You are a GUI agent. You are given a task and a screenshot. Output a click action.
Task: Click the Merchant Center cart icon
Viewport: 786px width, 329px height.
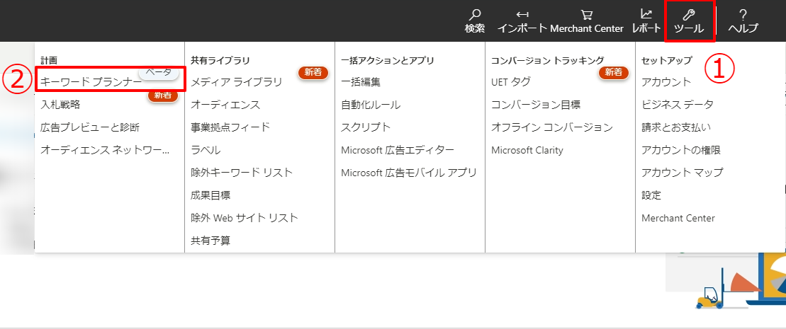point(586,15)
